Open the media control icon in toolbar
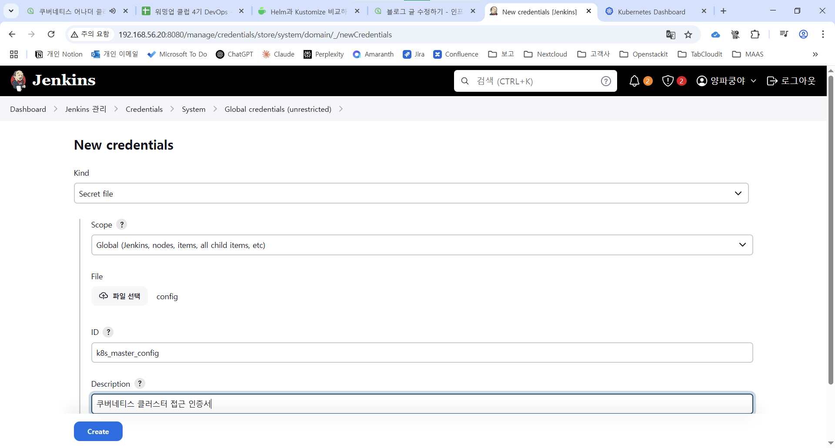This screenshot has width=835, height=448. [x=784, y=34]
